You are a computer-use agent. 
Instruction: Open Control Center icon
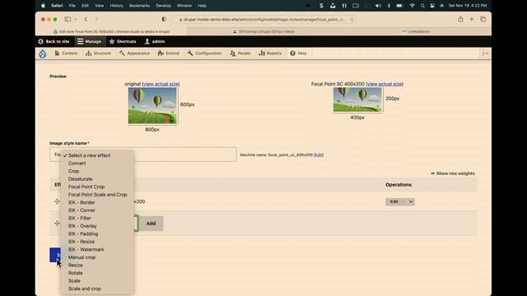point(432,6)
